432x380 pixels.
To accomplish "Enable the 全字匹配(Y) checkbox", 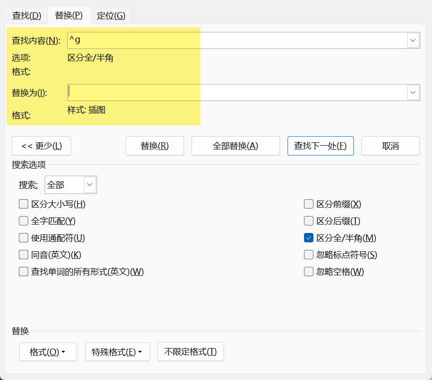I will 24,221.
